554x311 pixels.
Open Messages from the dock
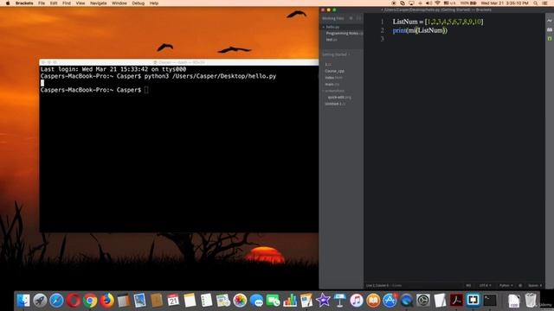tap(256, 301)
